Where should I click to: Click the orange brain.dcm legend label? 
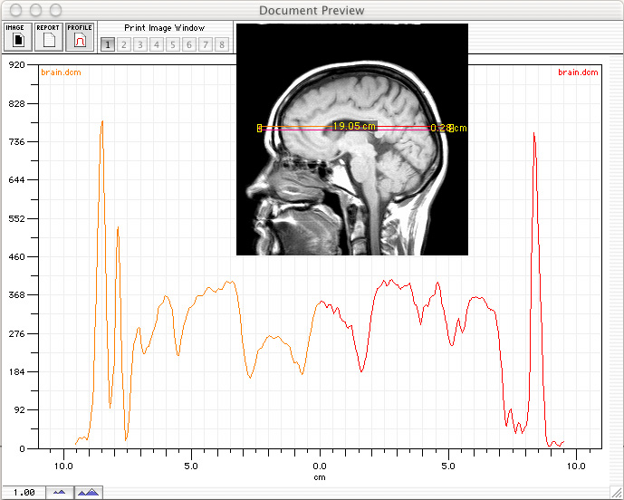tap(60, 72)
